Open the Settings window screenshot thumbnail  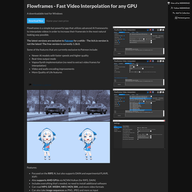pyautogui.click(x=139, y=134)
